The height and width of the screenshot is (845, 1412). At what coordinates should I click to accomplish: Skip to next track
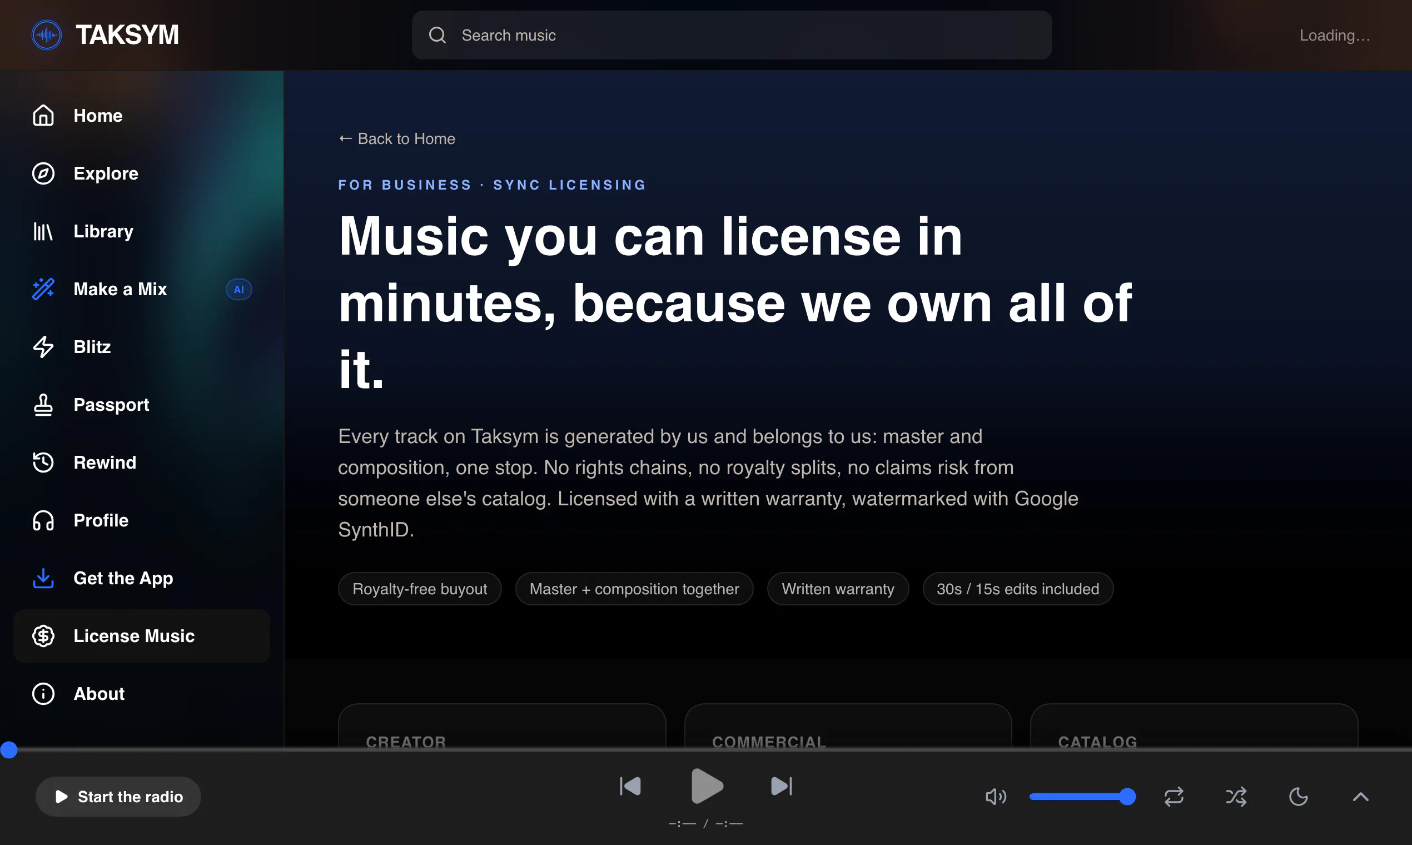pyautogui.click(x=782, y=787)
